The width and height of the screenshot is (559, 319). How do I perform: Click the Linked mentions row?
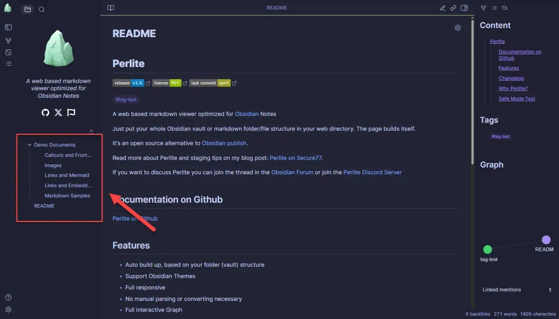pos(517,290)
